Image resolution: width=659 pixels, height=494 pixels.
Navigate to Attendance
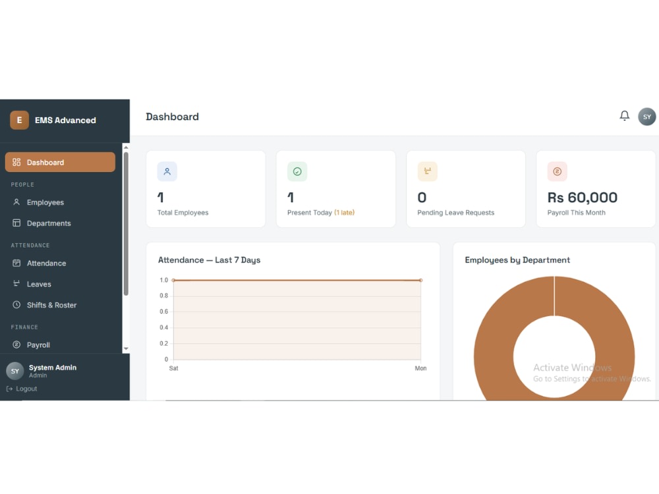60,263
